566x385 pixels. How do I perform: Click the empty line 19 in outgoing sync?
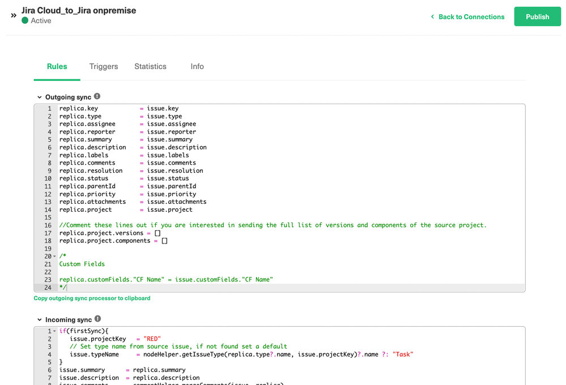coord(291,249)
